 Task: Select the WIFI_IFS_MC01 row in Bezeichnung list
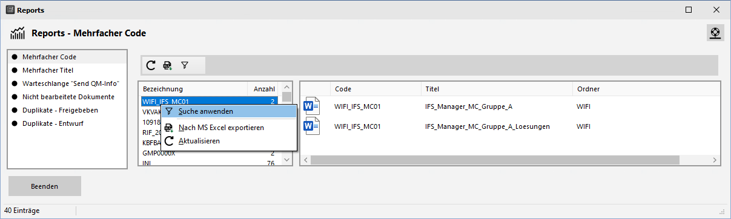210,102
